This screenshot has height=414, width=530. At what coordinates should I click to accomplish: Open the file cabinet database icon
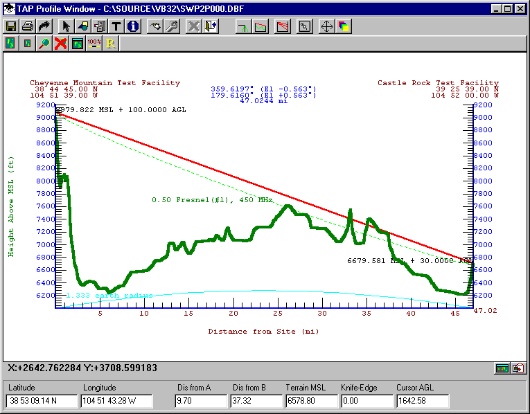(x=99, y=26)
